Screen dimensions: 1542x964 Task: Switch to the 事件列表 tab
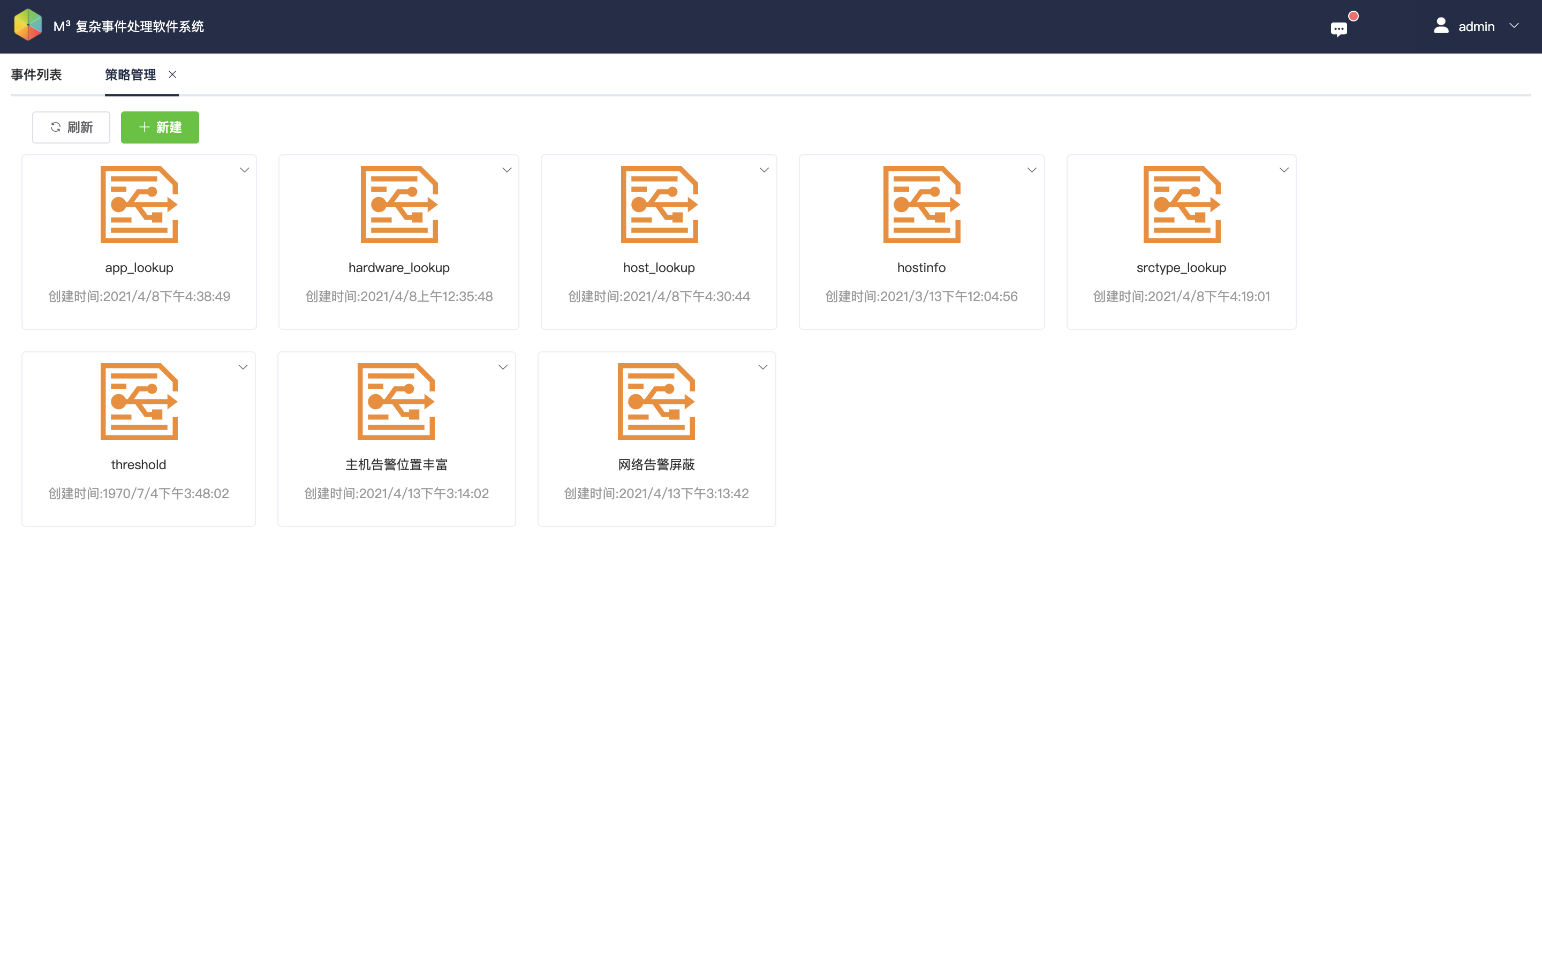(x=36, y=74)
